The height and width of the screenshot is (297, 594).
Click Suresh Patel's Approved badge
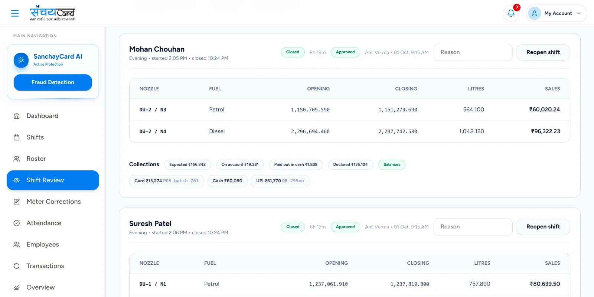345,227
